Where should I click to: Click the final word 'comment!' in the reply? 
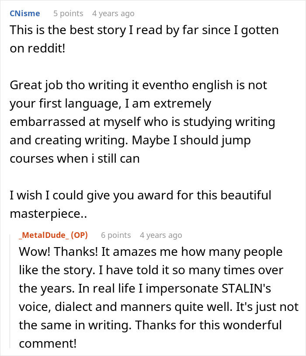coord(47,344)
